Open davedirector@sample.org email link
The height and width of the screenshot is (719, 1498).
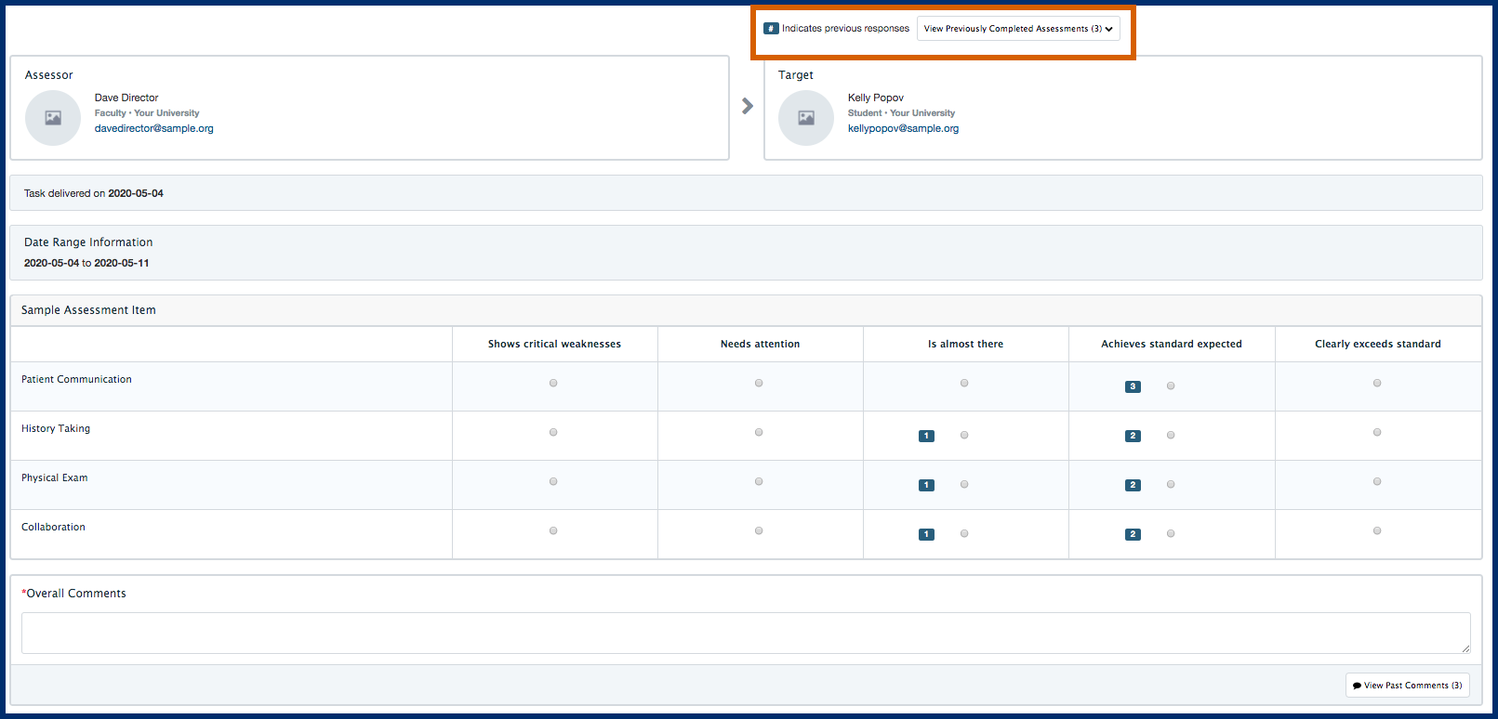tap(154, 128)
